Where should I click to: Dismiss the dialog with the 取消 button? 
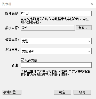(x=82, y=92)
